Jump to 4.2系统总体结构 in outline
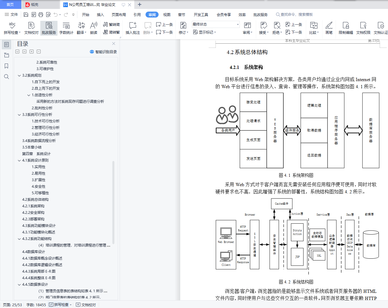388x308 pixels. pos(35,200)
